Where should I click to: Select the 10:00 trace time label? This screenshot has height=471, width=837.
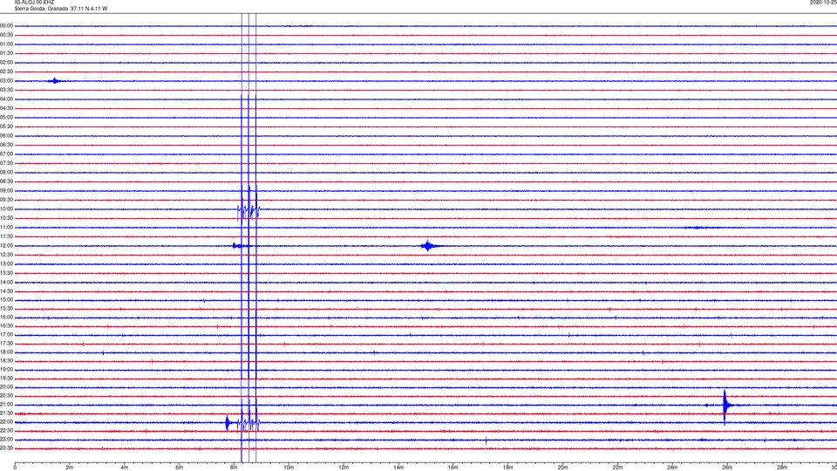click(x=6, y=208)
